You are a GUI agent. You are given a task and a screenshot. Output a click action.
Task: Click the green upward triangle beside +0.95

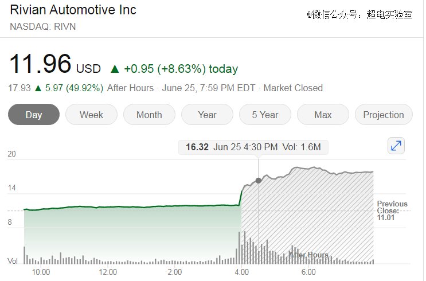[115, 69]
